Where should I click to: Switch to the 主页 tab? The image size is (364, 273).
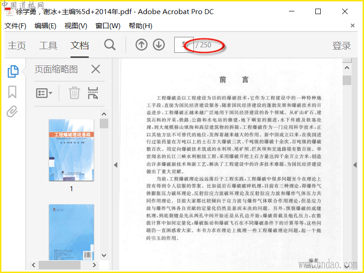click(17, 45)
